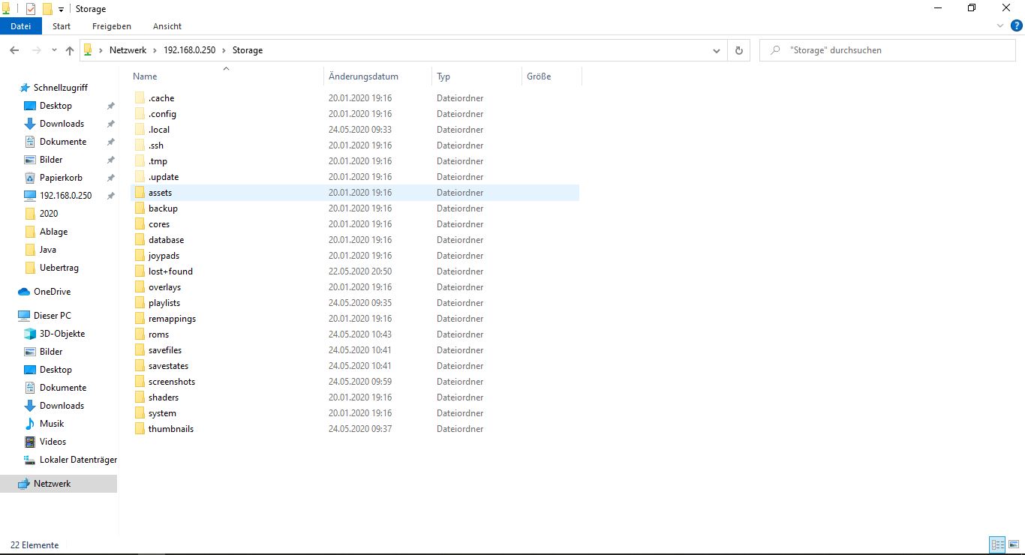
Task: Select Dieser PC in navigation pane
Action: [x=52, y=316]
